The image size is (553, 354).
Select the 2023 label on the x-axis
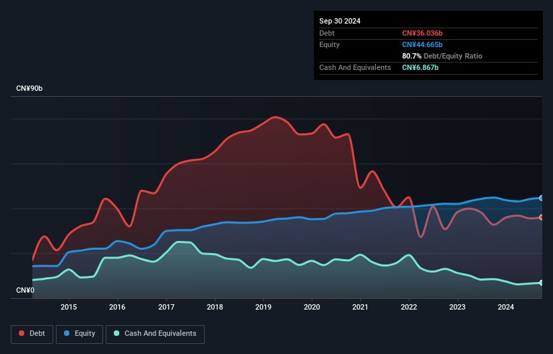457,308
